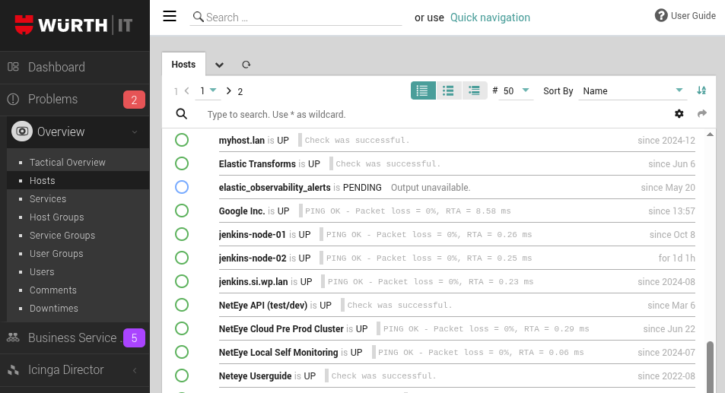Switch to detailed list view

click(x=423, y=90)
